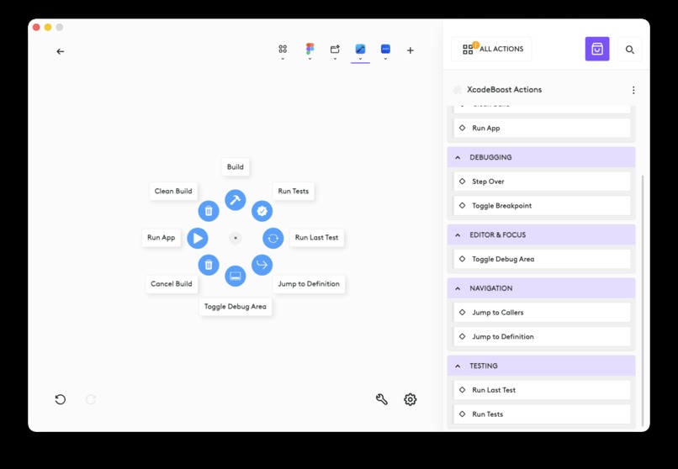Select Jump to Definition in actions list
Screen dimensions: 678x469
point(543,337)
